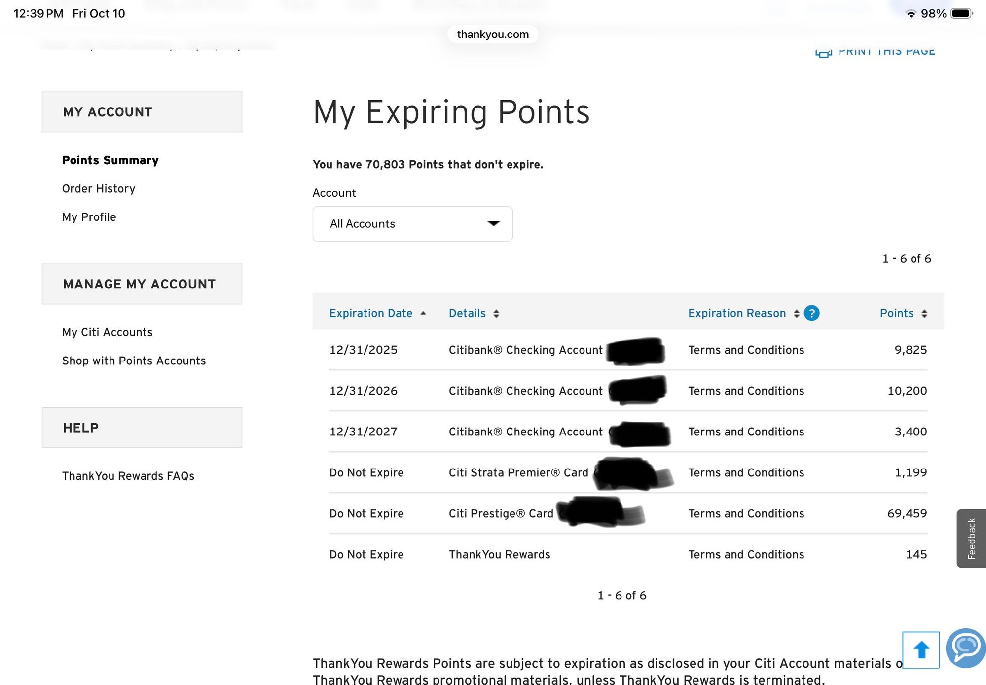986x685 pixels.
Task: Click the Expiration Reason help question-mark icon
Action: [x=811, y=313]
